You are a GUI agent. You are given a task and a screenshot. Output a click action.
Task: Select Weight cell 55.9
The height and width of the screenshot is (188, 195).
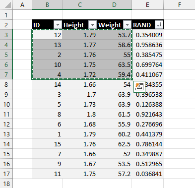(115, 124)
